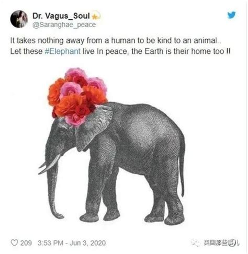Viewport: 248px width, 254px height.
Task: Click the tweet text first line
Action: coord(116,41)
